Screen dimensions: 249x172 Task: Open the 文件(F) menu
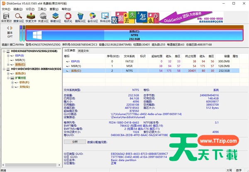[x=6, y=9]
